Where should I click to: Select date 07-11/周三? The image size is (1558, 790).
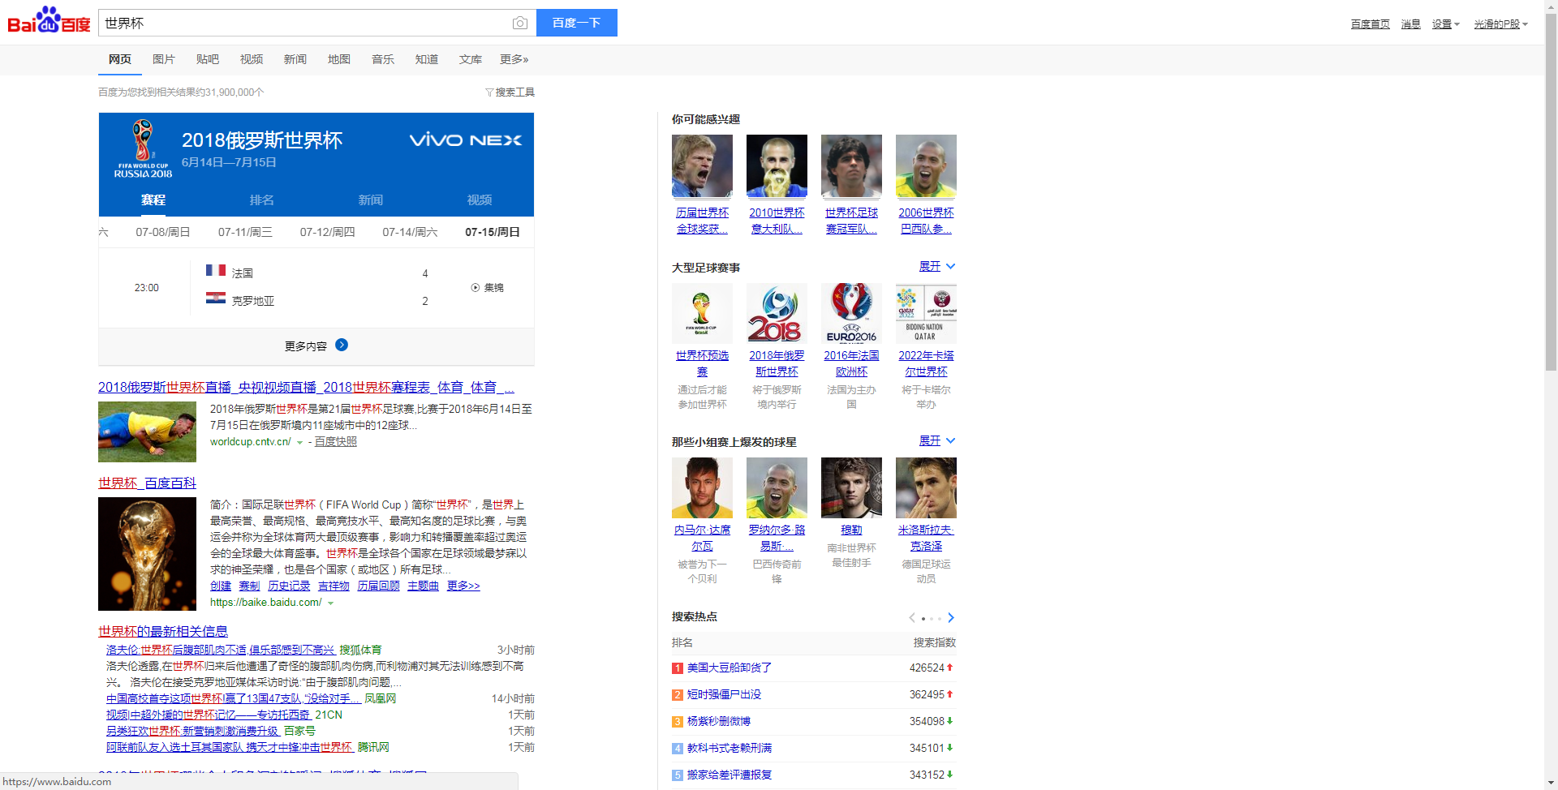pos(245,232)
